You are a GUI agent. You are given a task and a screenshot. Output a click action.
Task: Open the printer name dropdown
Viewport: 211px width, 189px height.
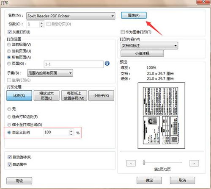pos(71,16)
